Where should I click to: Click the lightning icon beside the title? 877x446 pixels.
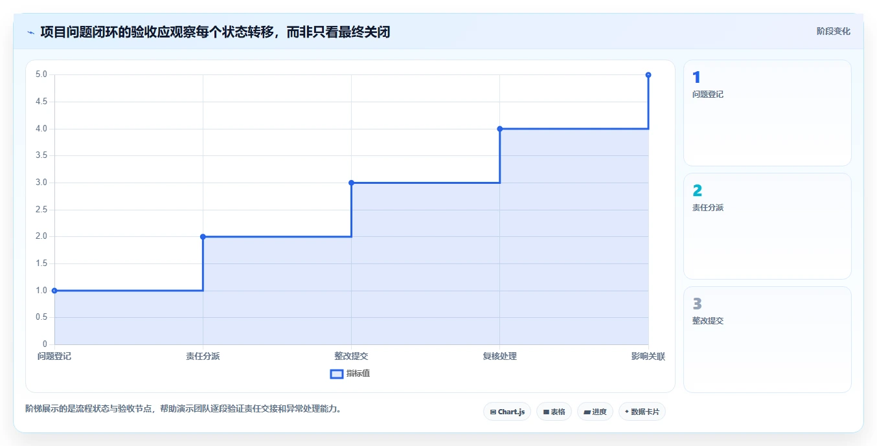[x=30, y=32]
